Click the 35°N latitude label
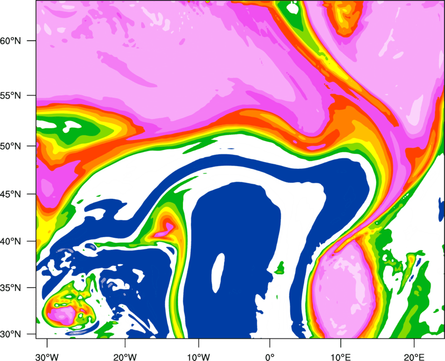Screen dimensions: 445x361 tap(11, 288)
